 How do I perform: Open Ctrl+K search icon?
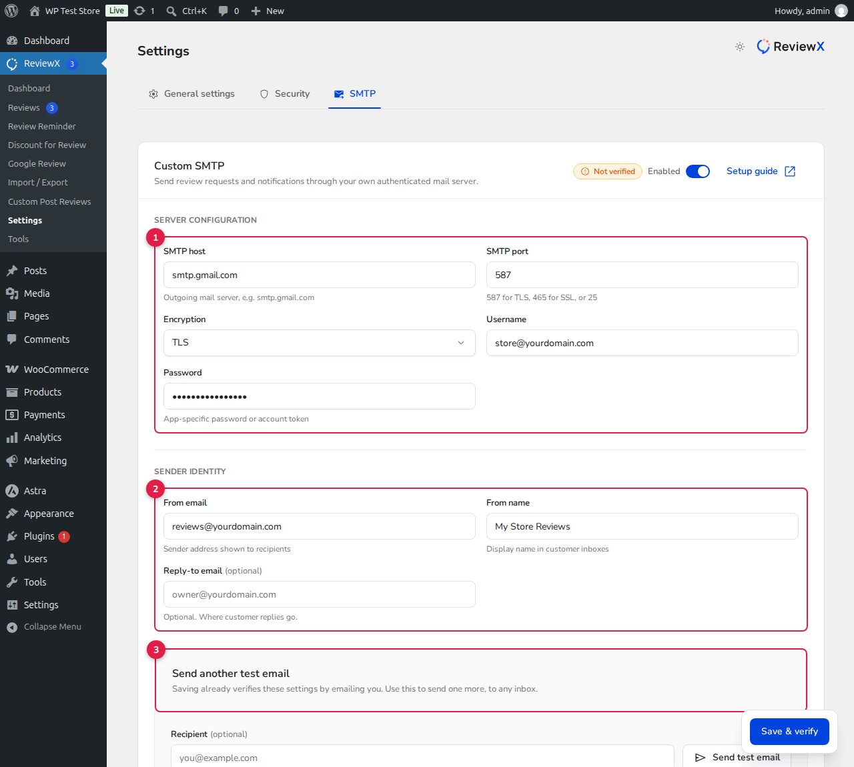point(171,11)
